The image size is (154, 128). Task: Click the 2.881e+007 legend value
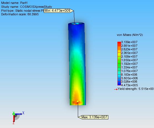pos(129,46)
